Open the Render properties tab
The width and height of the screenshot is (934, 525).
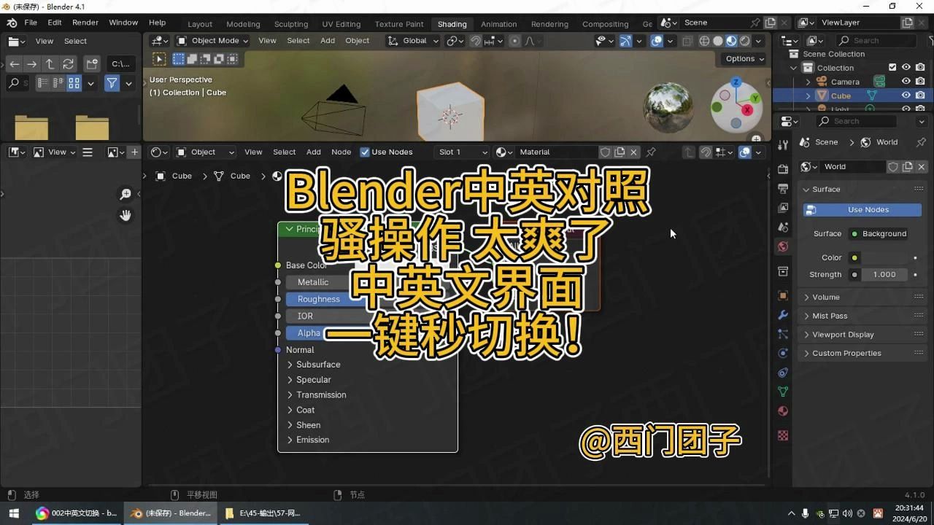[x=783, y=169]
